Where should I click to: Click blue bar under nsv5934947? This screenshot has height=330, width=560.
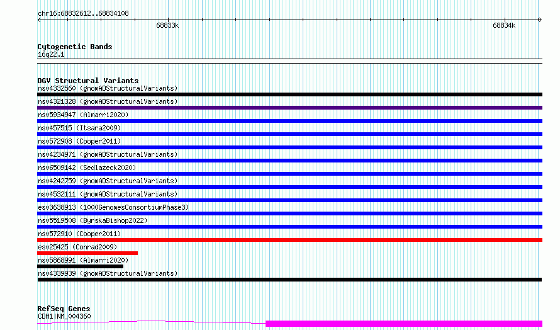pyautogui.click(x=289, y=121)
